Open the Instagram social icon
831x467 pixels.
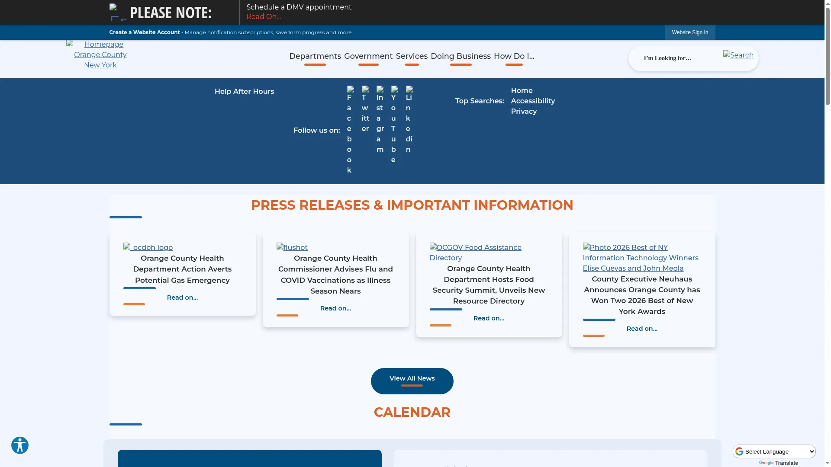380,120
